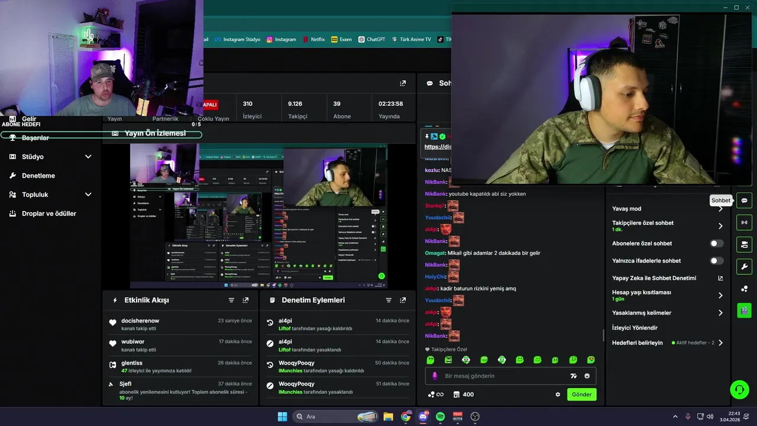Open Takipçilere özel sohbet options arrow
This screenshot has width=757, height=426.
click(x=720, y=226)
